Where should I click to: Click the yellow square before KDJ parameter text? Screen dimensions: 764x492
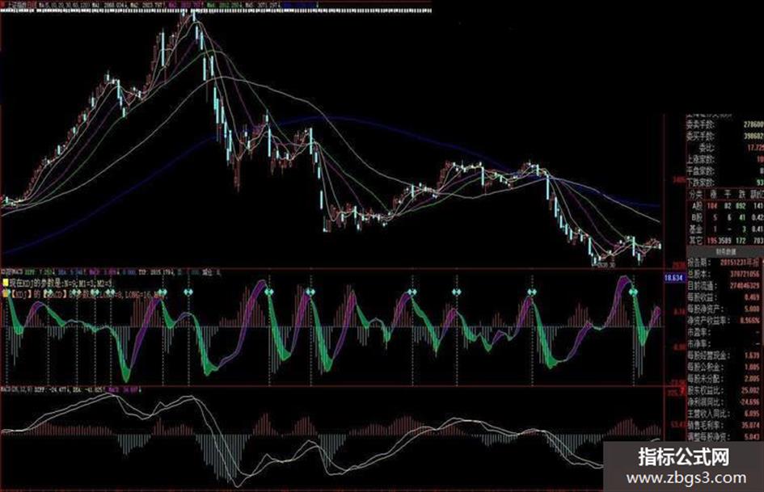[x=5, y=283]
